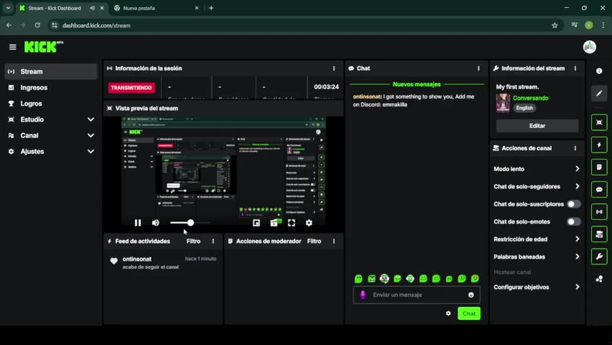Open Logros in the sidebar
This screenshot has width=612, height=345.
coord(51,103)
